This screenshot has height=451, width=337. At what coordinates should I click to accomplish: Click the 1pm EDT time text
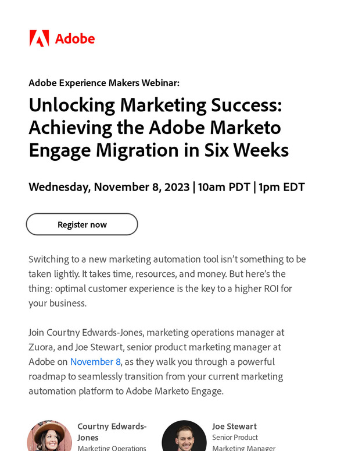[x=281, y=187]
